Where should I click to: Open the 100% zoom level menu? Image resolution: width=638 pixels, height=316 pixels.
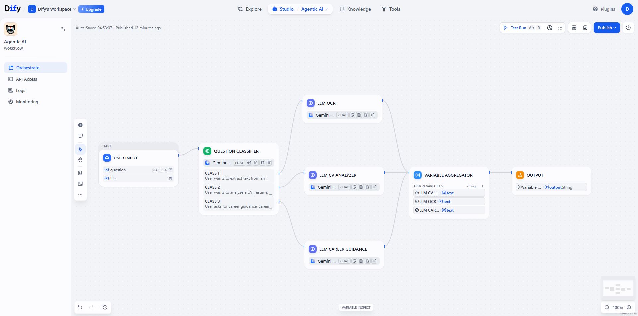[618, 308]
